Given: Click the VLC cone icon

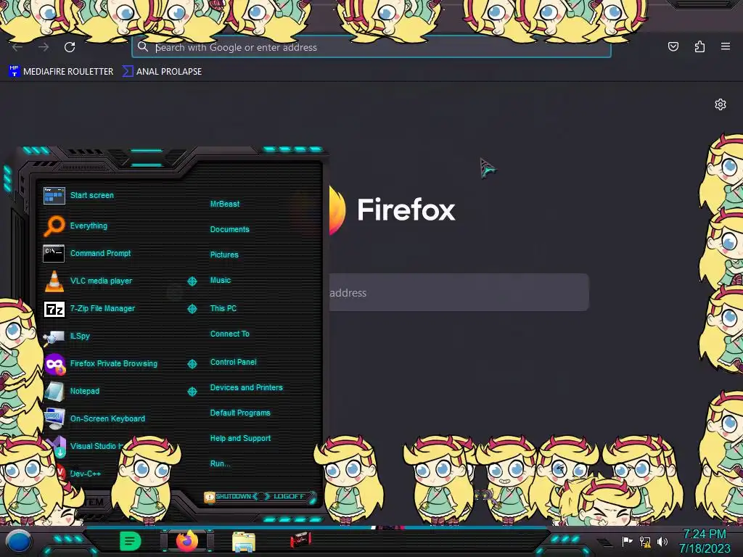Looking at the screenshot, I should click(54, 281).
